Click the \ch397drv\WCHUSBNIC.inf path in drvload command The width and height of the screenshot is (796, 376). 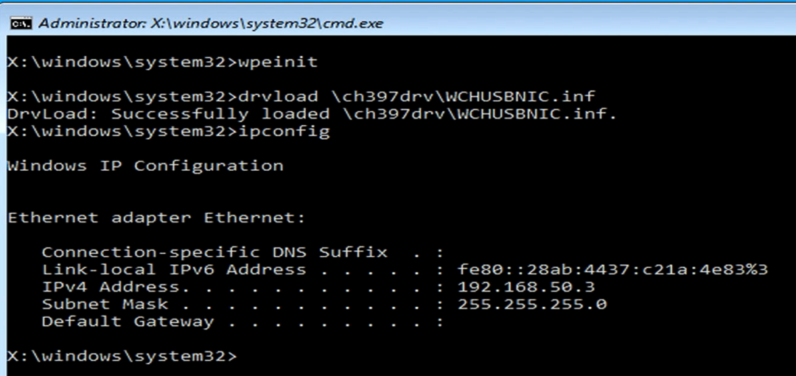click(x=464, y=96)
